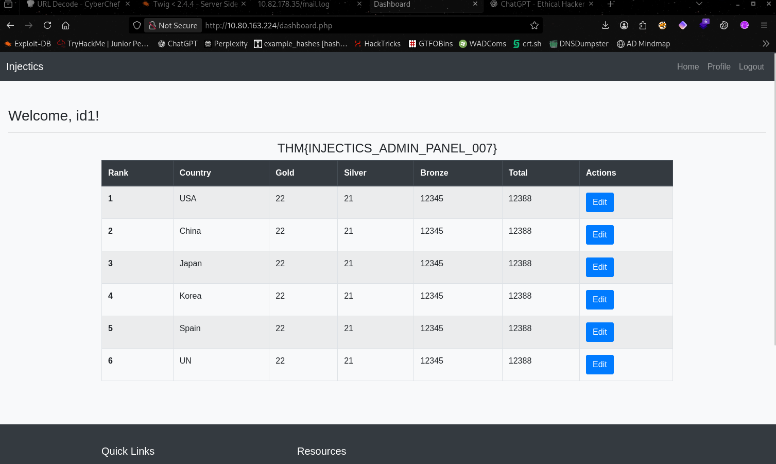Switch to the 10.82.178.35/mail.log tab
The image size is (776, 464).
pyautogui.click(x=294, y=4)
